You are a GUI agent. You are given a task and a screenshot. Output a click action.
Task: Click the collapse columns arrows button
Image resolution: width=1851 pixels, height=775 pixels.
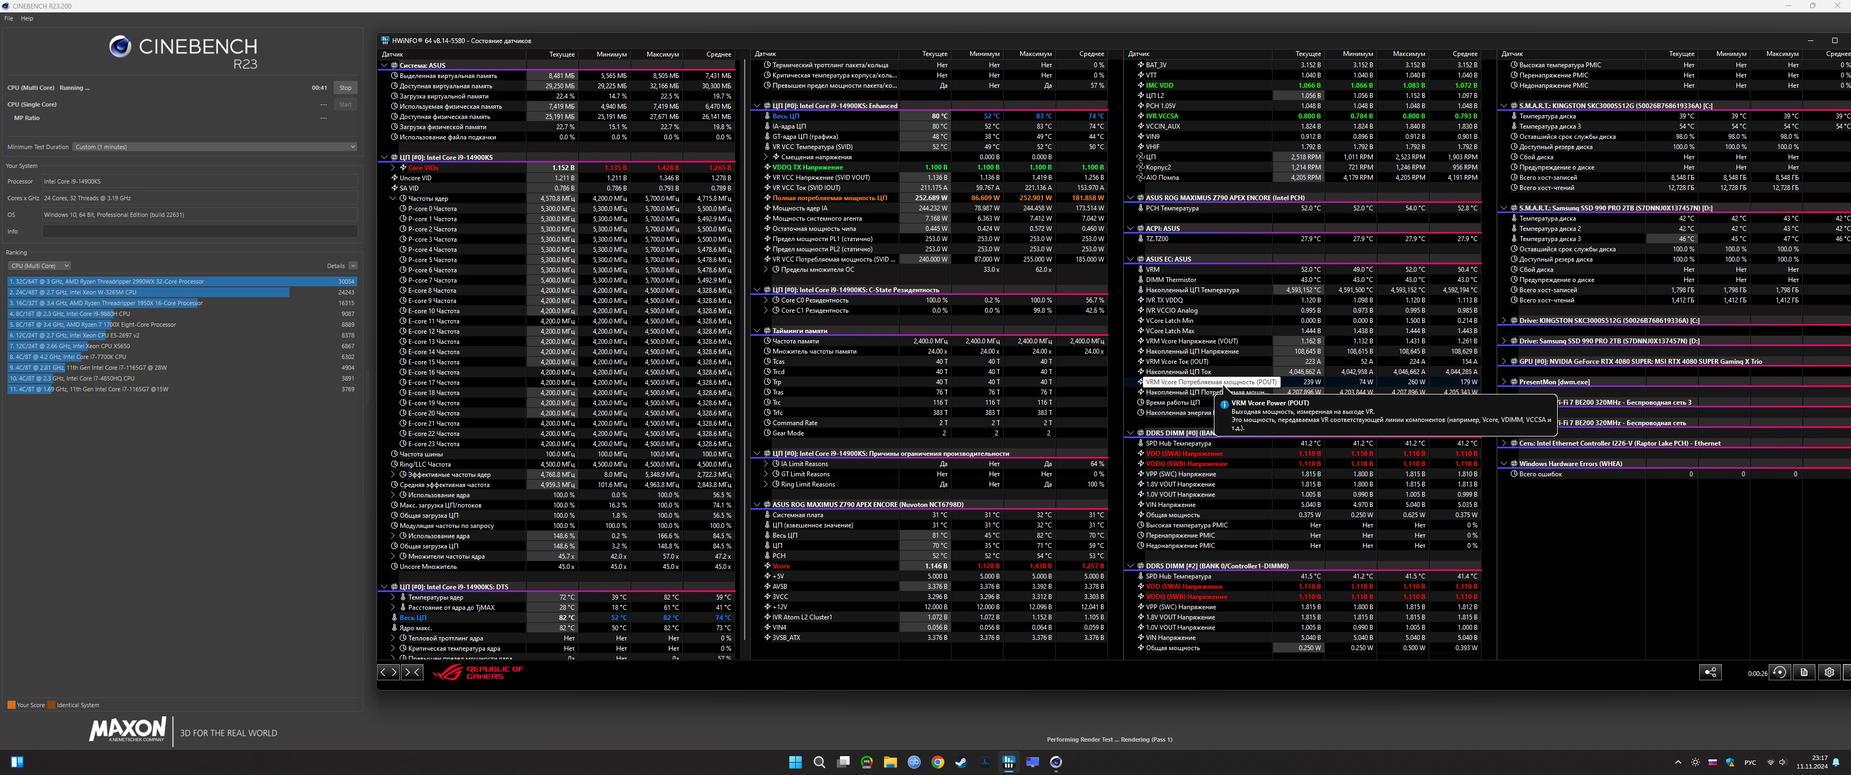point(413,672)
